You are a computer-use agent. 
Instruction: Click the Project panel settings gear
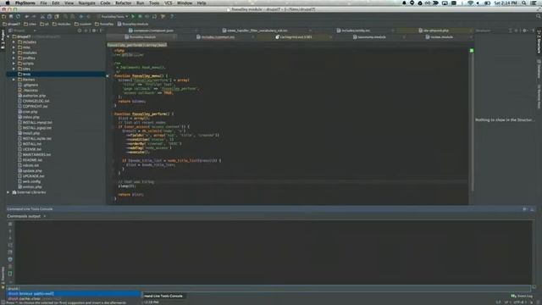pyautogui.click(x=94, y=30)
